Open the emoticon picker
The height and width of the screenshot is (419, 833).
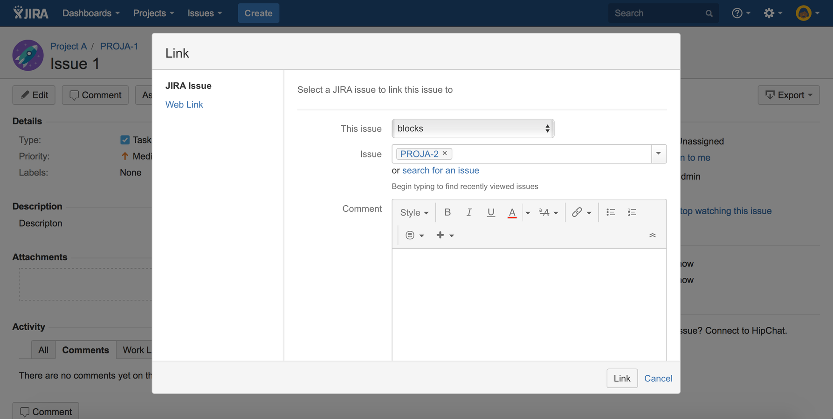point(414,235)
